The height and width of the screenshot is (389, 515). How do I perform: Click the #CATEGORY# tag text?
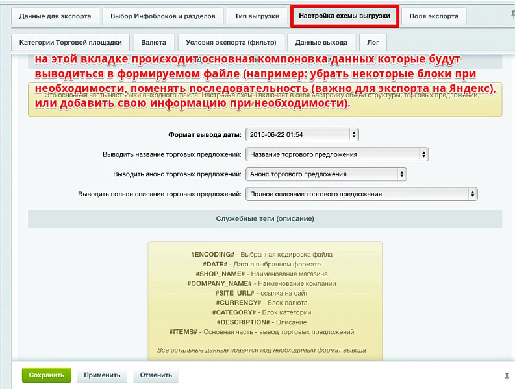(234, 312)
